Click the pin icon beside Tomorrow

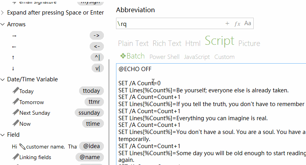[x=15, y=102]
